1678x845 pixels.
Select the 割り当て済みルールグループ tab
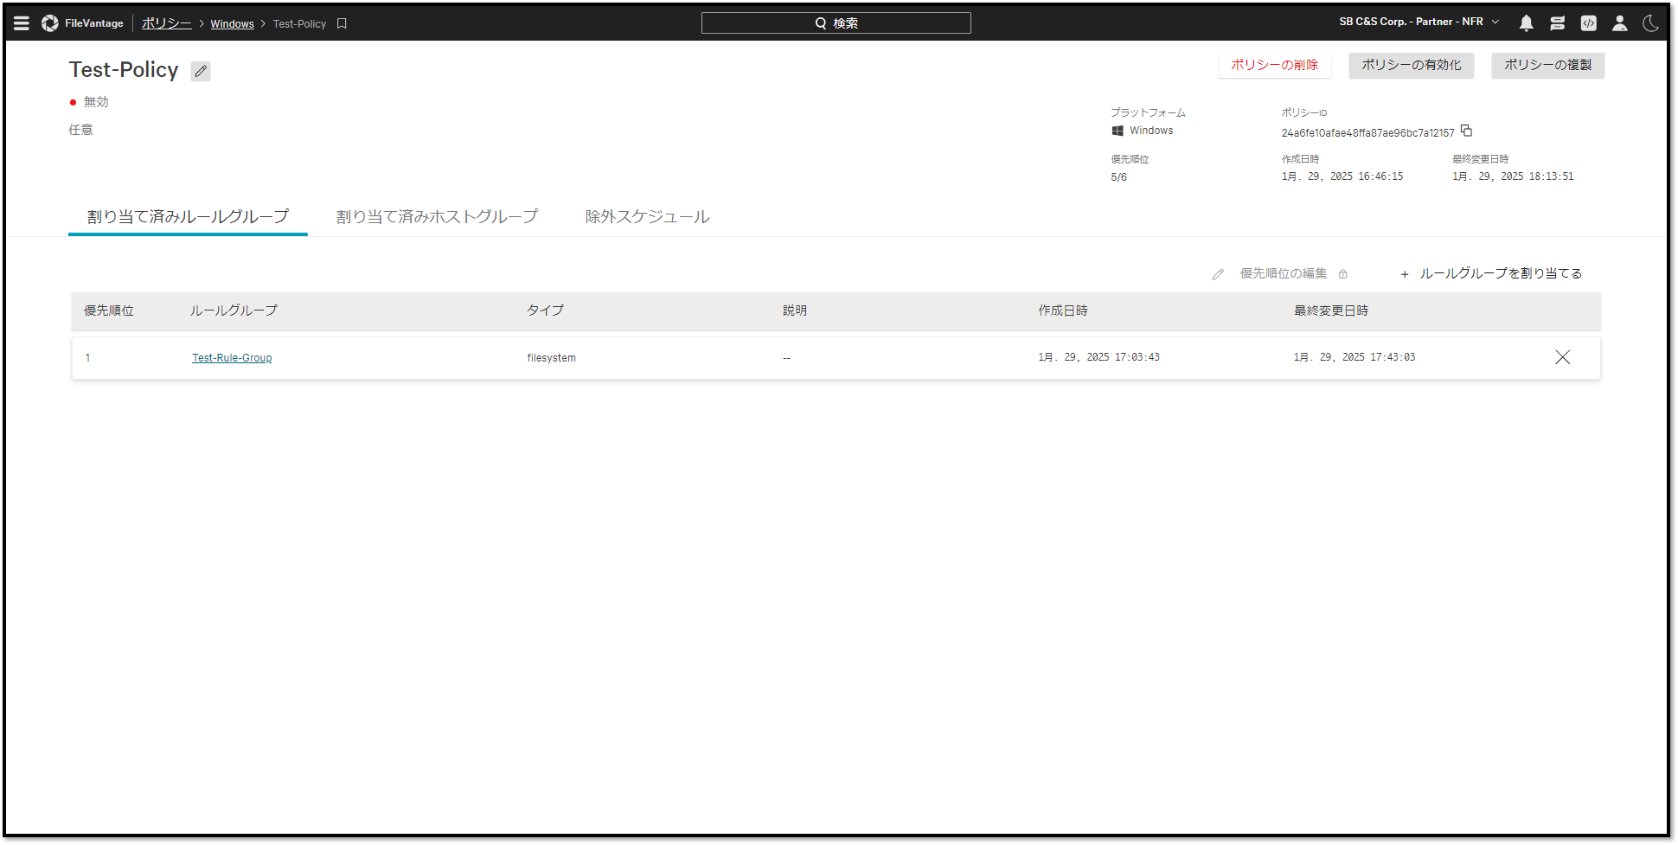[x=188, y=217]
